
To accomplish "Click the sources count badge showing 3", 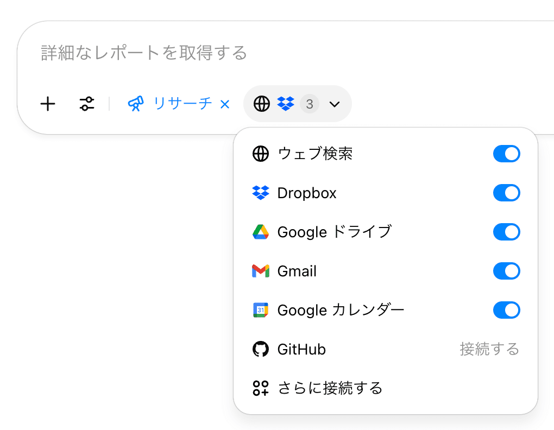I will coord(310,104).
